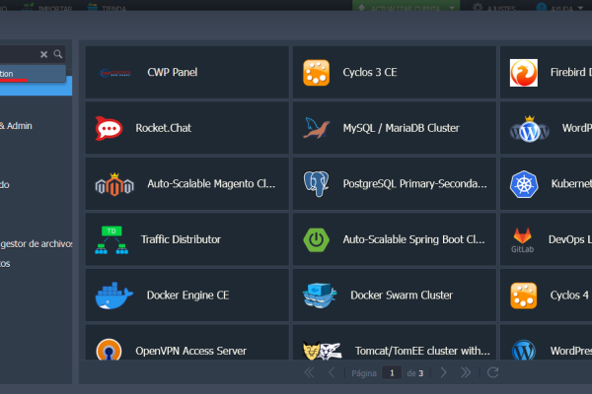Pick the search suggestion ending in 'tion'
The width and height of the screenshot is (592, 394).
pos(33,74)
